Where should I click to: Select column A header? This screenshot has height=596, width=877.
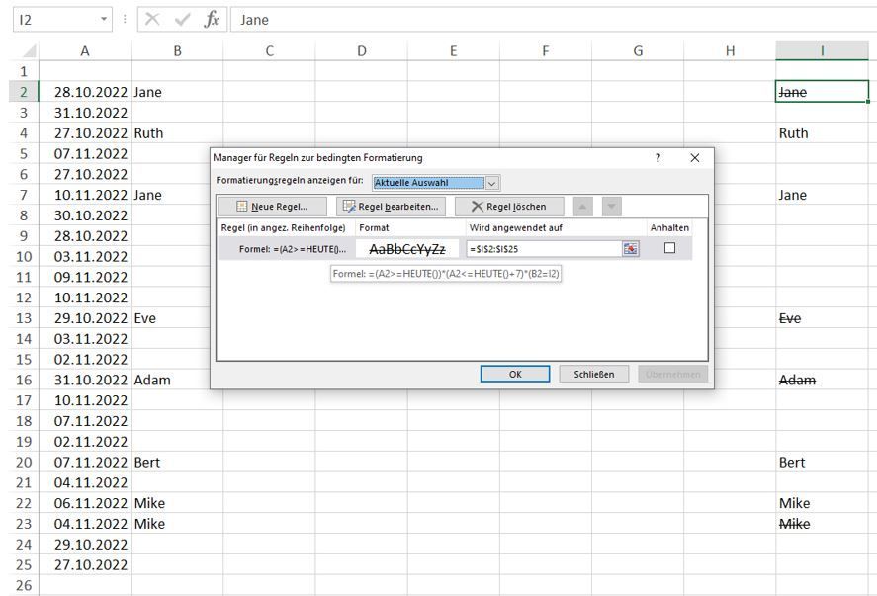tap(84, 51)
